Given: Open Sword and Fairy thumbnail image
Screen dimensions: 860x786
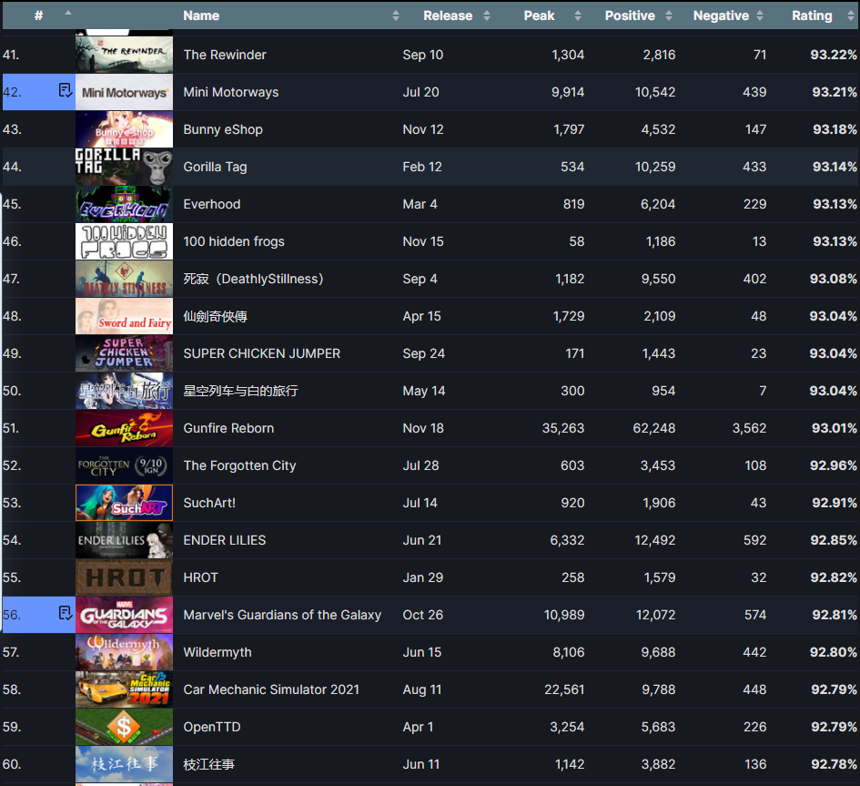Looking at the screenshot, I should [124, 316].
